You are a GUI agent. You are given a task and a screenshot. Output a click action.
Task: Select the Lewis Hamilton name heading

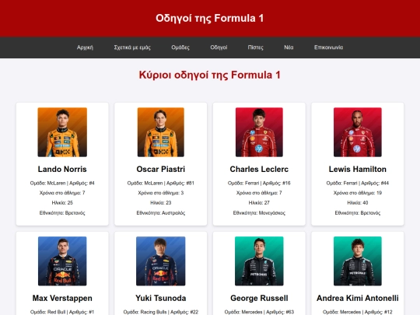pos(358,169)
